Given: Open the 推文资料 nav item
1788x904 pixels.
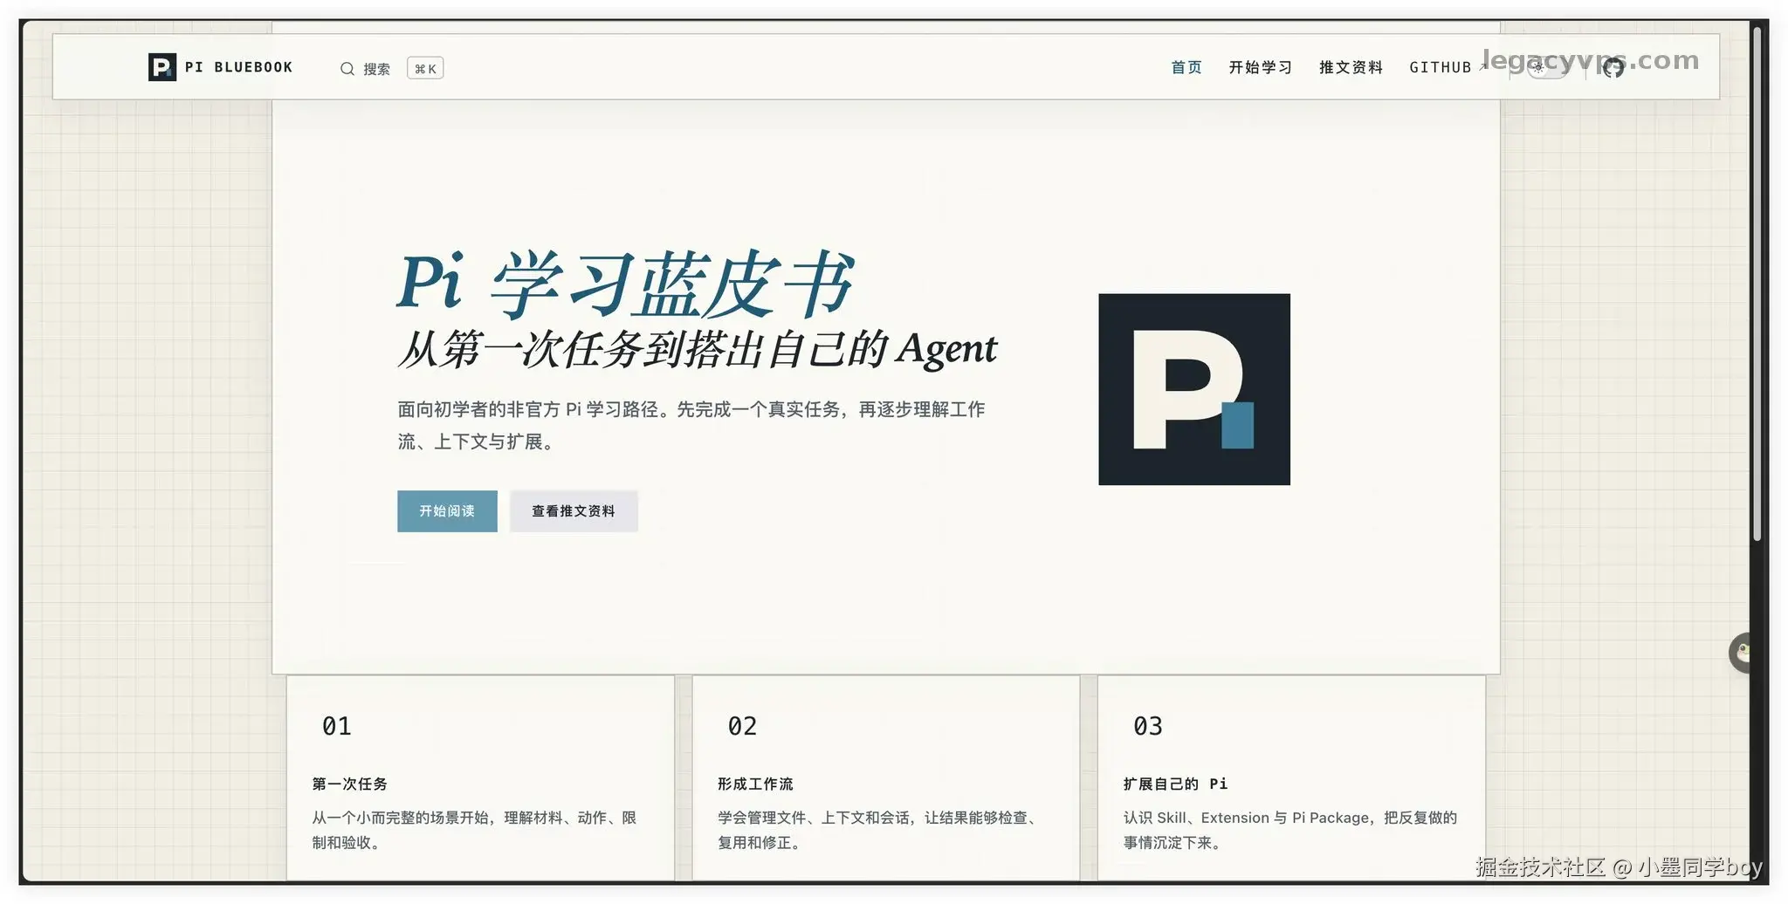Looking at the screenshot, I should tap(1351, 67).
